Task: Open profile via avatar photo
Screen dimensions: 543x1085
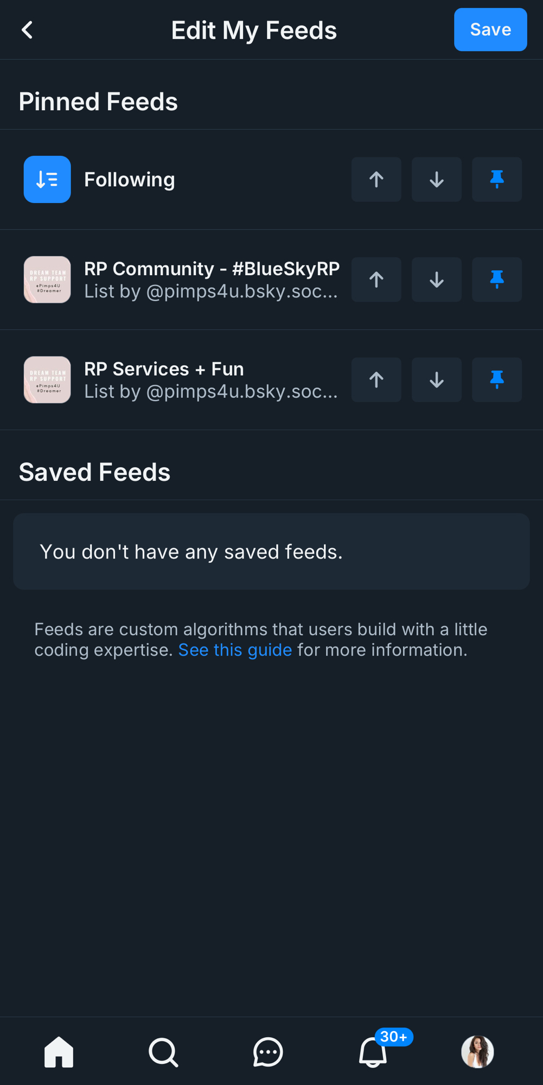Action: click(477, 1052)
